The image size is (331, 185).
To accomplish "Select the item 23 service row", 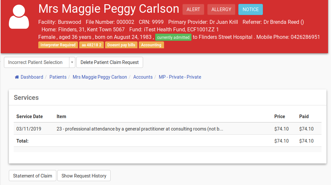I will (x=167, y=129).
